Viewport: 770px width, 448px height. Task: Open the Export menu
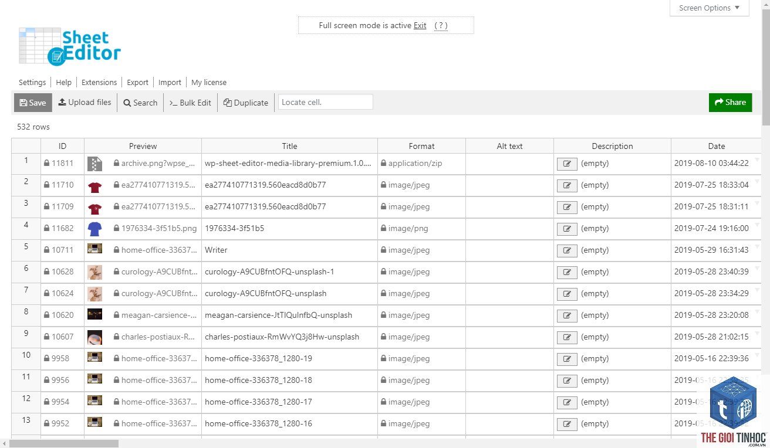pyautogui.click(x=138, y=83)
